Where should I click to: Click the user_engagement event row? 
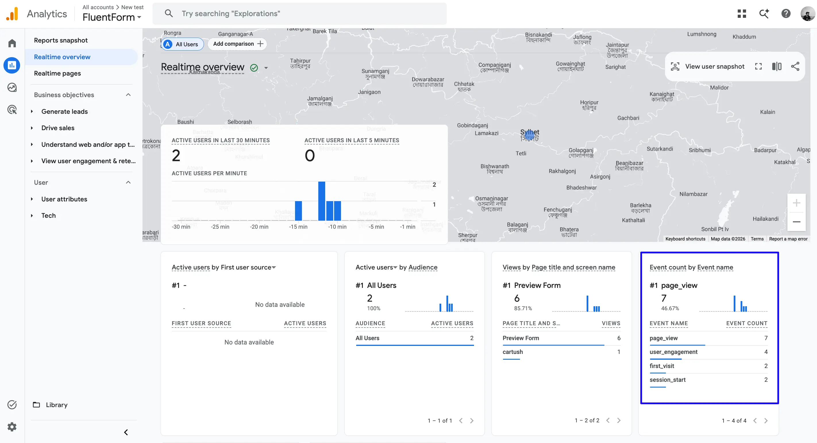[x=708, y=352]
